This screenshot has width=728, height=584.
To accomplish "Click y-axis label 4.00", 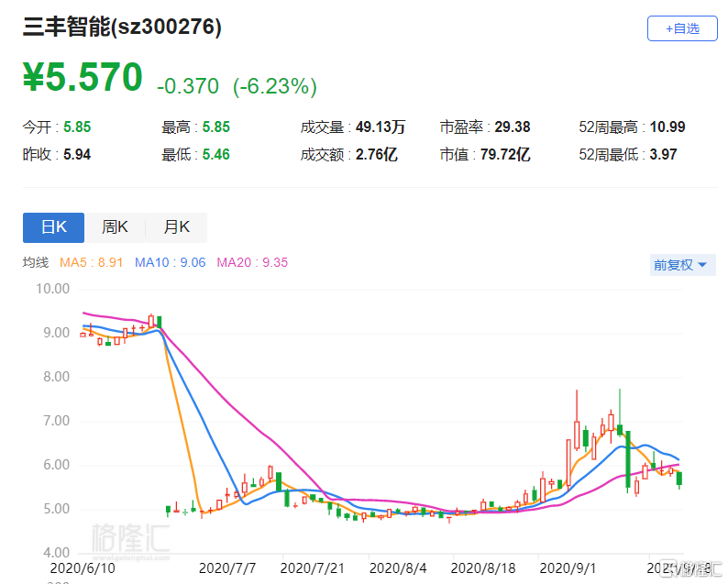I will click(x=57, y=553).
